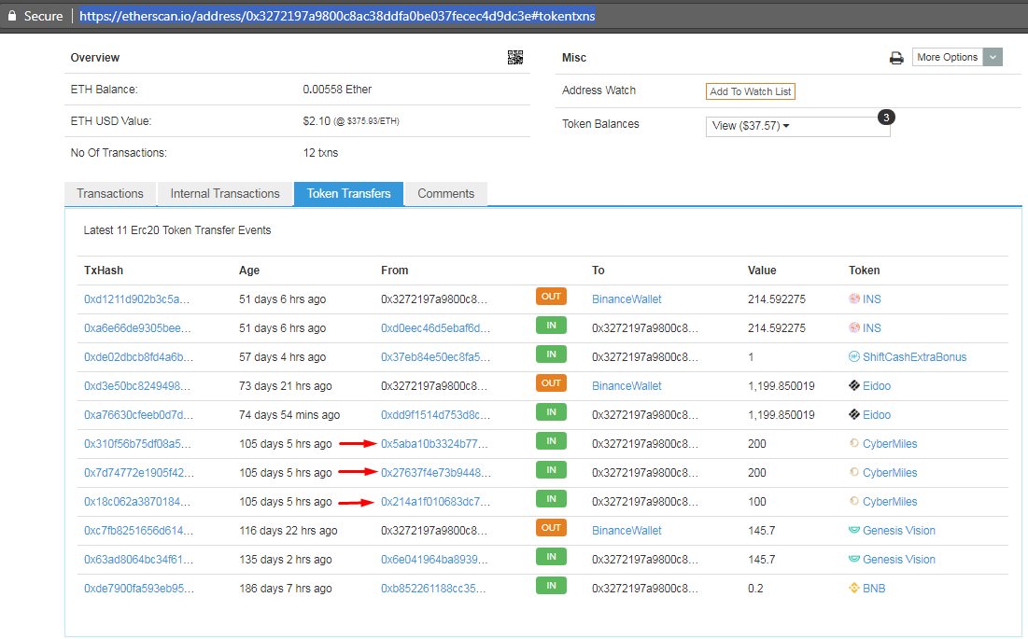Click the $2.10 ETH USD value

(317, 121)
